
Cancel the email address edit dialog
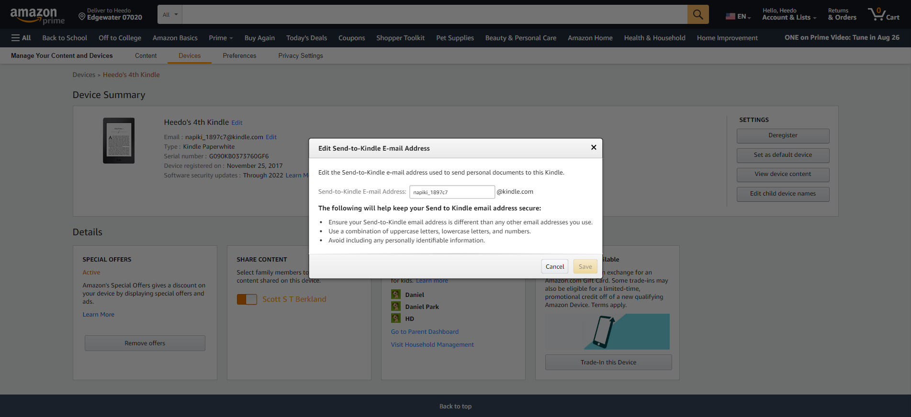(x=555, y=266)
